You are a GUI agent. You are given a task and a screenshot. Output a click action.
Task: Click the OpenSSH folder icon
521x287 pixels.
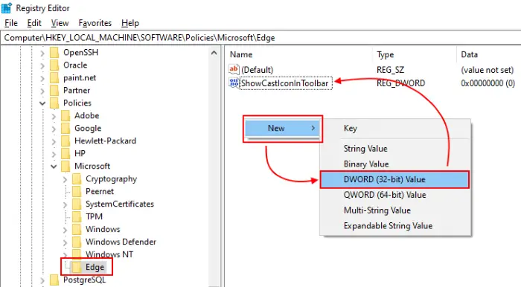click(x=54, y=53)
